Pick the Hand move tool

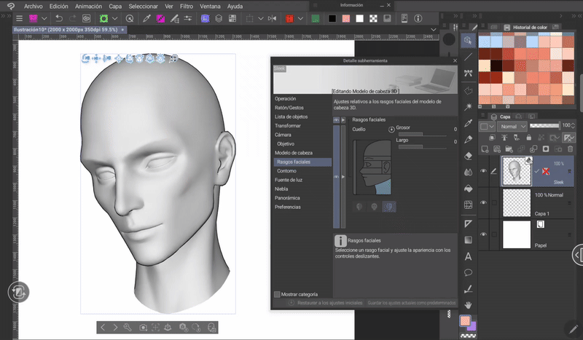[468, 304]
